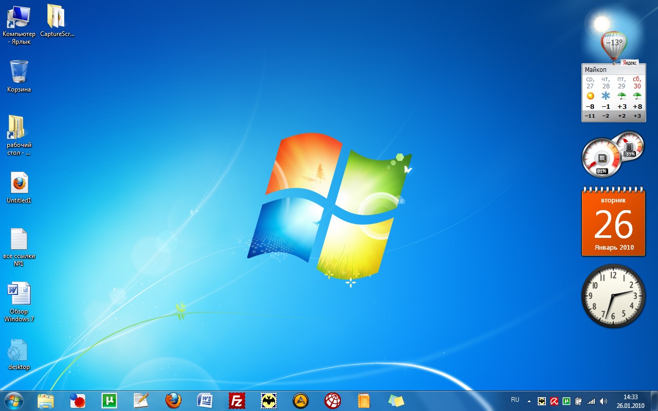Select the Обзор Windows 7 Word document
The width and height of the screenshot is (658, 411).
pyautogui.click(x=19, y=302)
